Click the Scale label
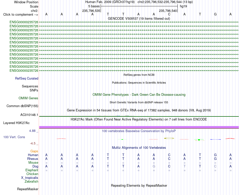Viewport: 239px width, 195px height. tap(34, 6)
